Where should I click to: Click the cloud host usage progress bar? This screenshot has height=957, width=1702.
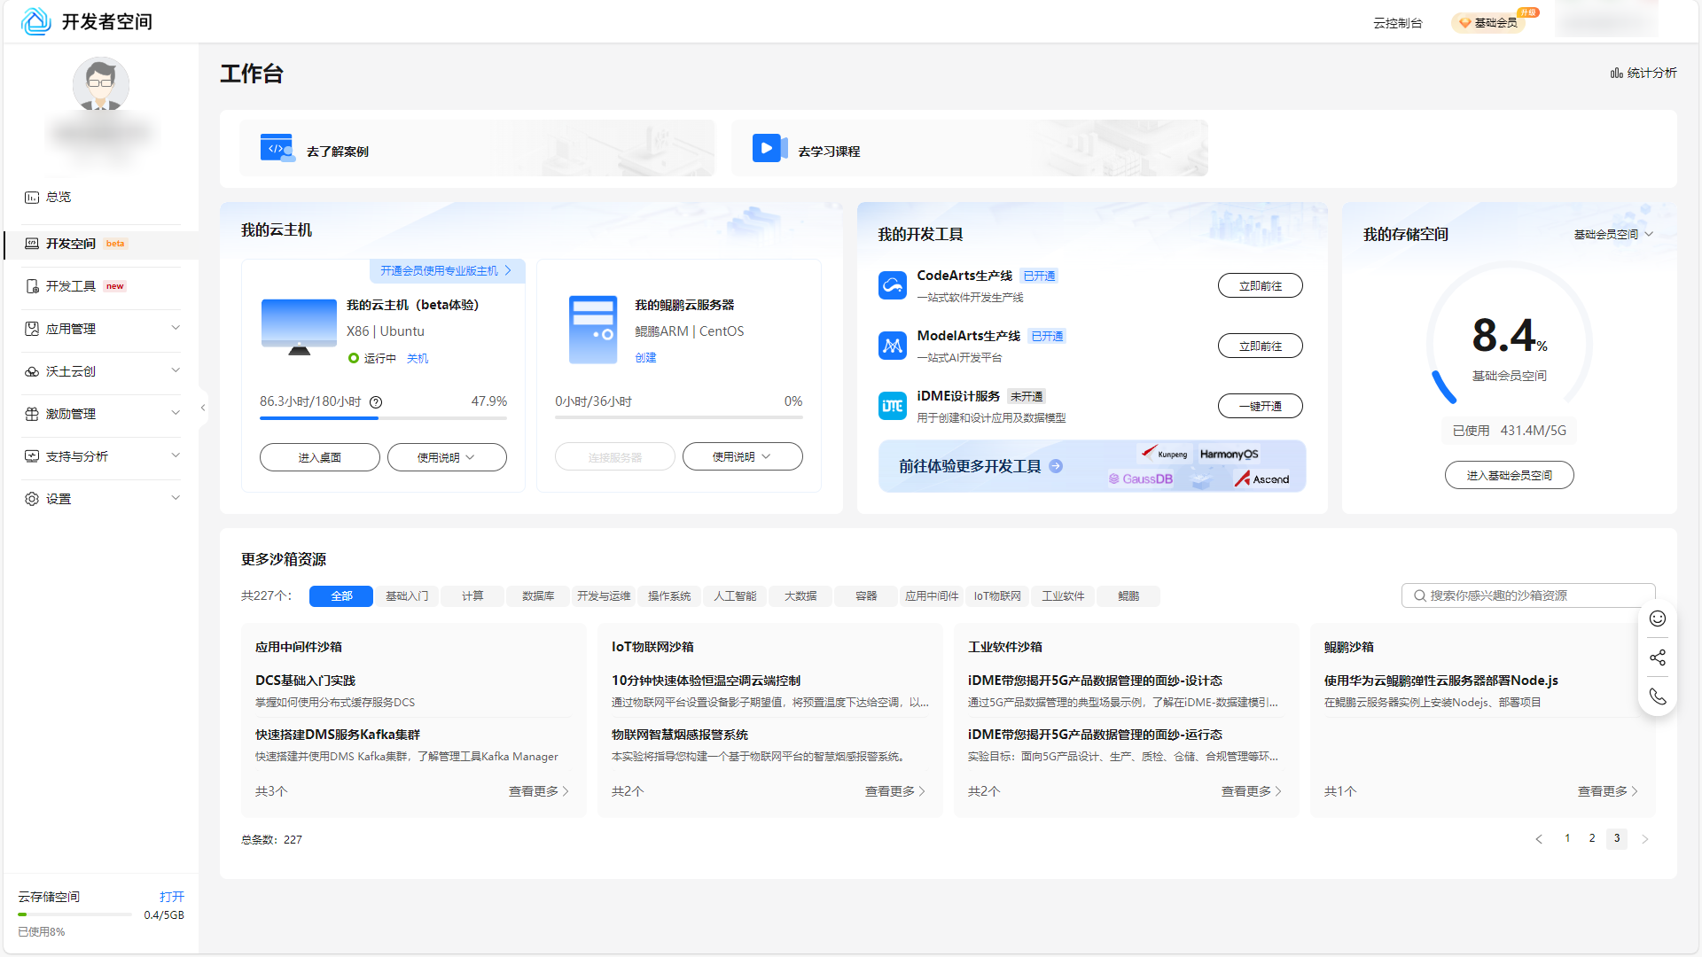tap(383, 417)
